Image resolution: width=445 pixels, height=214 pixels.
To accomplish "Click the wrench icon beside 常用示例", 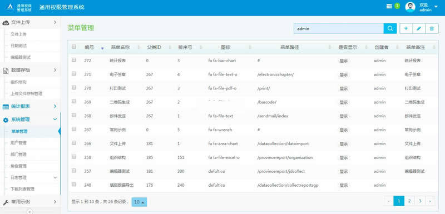I will coord(6,202).
